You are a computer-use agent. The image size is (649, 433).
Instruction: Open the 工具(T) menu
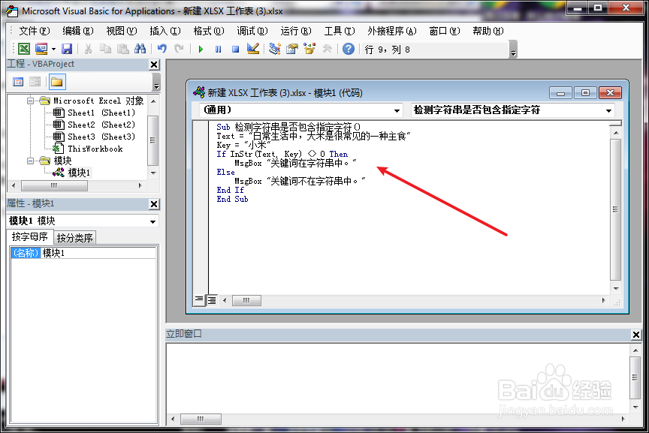340,31
